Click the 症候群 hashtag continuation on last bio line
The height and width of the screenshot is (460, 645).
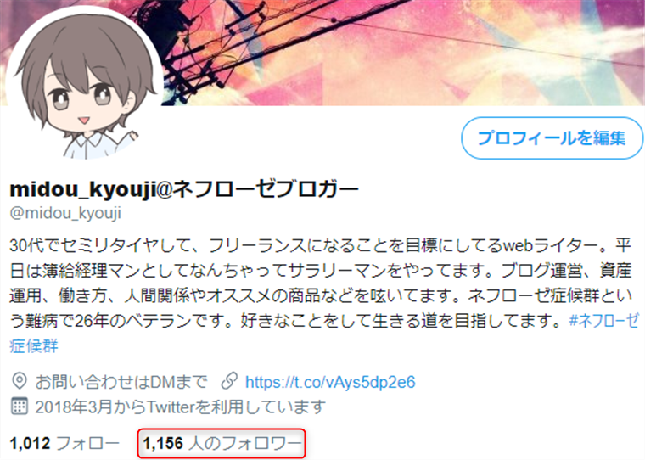pyautogui.click(x=34, y=345)
